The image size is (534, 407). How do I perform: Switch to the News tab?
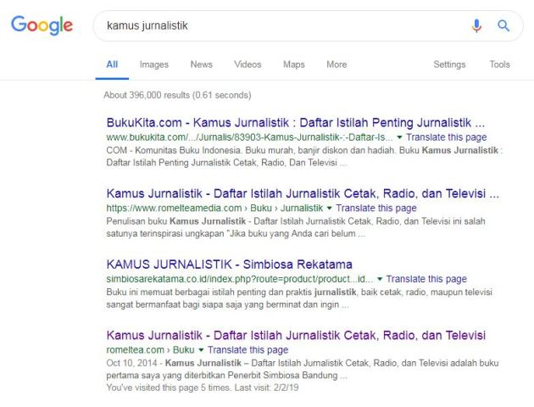201,64
